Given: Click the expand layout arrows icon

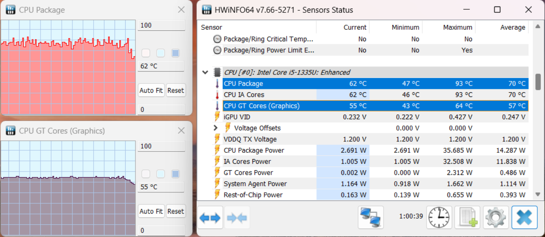Looking at the screenshot, I should [x=210, y=218].
